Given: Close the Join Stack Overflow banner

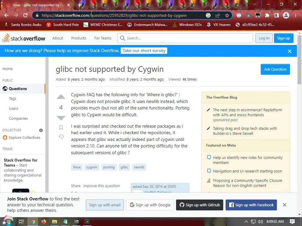Looking at the screenshot, I should tap(285, 205).
